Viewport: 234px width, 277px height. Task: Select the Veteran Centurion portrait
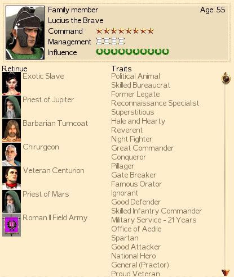[x=11, y=178]
